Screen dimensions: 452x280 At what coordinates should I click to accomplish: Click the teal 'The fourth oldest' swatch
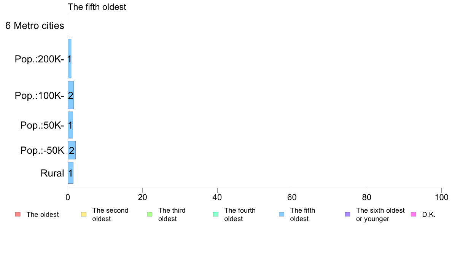point(216,214)
